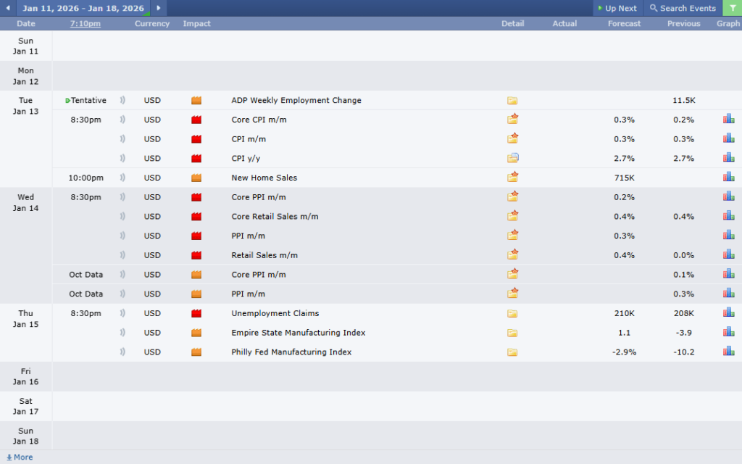Select Empire State Manufacturing Index event

[x=298, y=333]
